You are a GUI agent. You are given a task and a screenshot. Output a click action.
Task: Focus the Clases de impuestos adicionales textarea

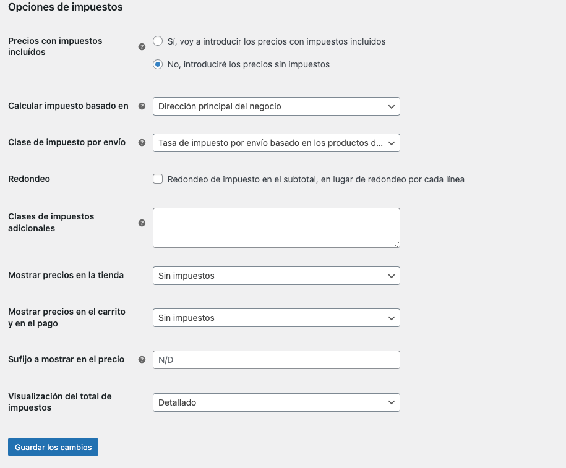276,228
